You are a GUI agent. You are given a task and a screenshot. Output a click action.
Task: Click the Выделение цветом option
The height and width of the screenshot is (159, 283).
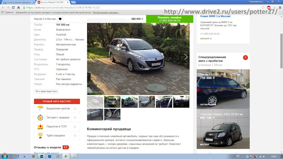[57, 109]
